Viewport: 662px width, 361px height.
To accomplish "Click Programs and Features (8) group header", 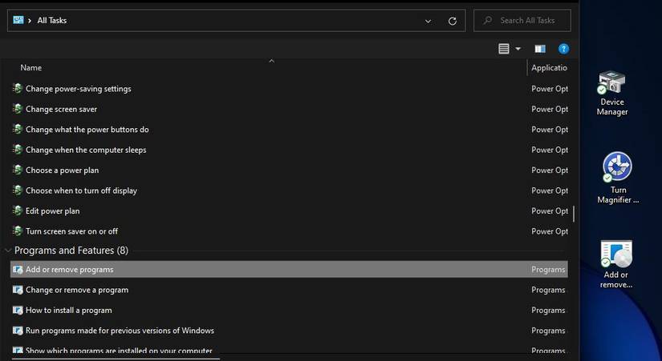I will pyautogui.click(x=71, y=251).
